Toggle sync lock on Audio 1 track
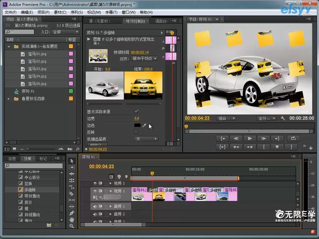The image size is (319, 239). tap(100, 206)
